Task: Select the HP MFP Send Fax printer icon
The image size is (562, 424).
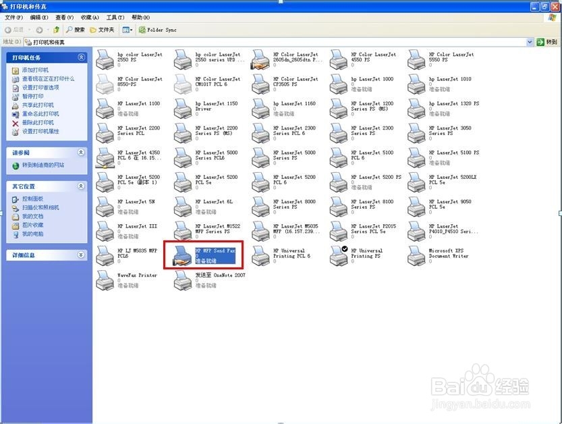Action: coord(183,256)
